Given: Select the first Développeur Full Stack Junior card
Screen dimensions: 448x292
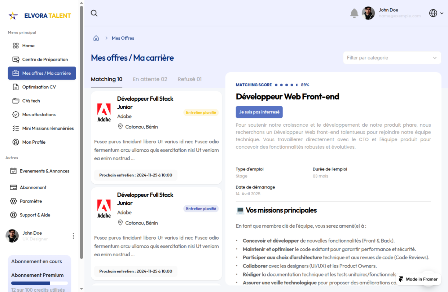Looking at the screenshot, I should (x=156, y=137).
